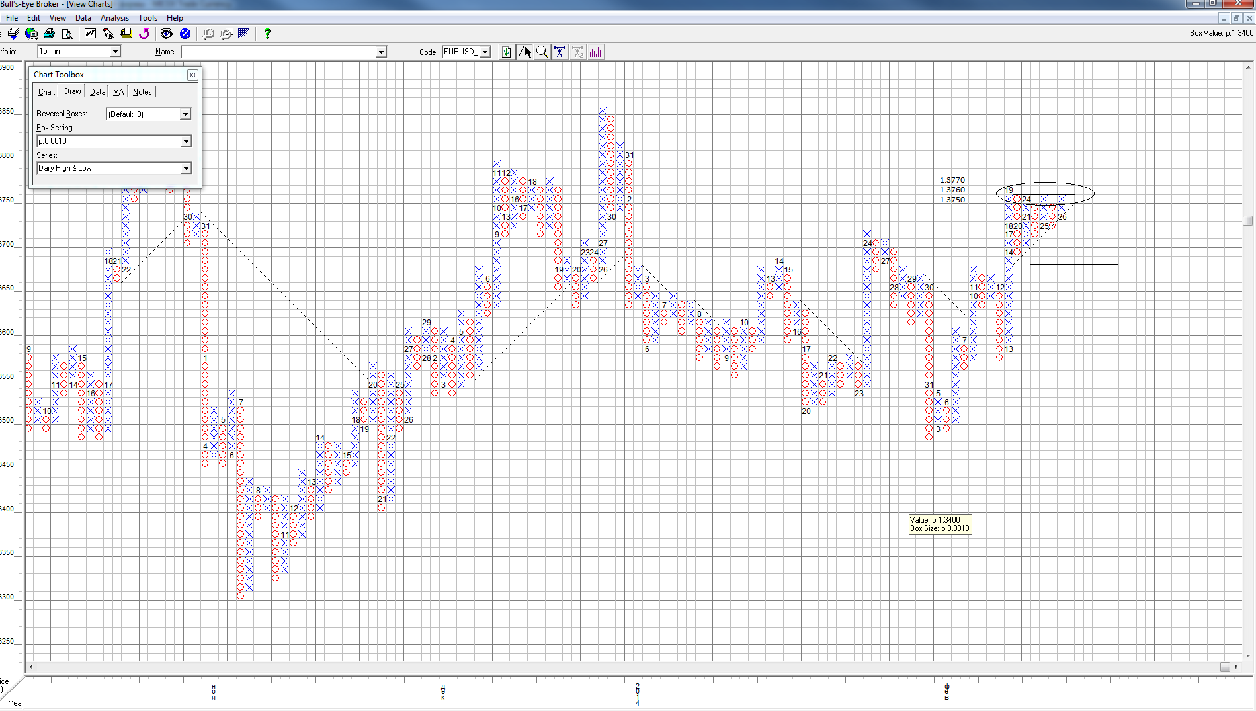This screenshot has height=711, width=1256.
Task: Click the blue percent circle icon
Action: tap(185, 34)
